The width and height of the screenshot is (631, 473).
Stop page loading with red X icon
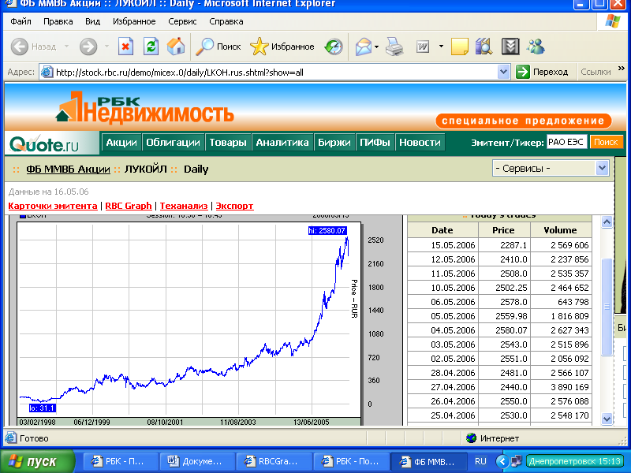[x=125, y=47]
